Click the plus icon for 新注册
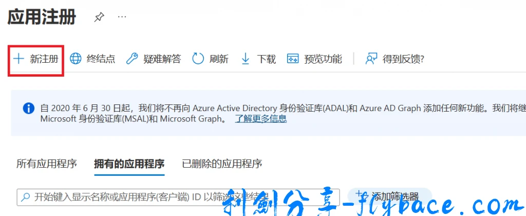This screenshot has width=526, height=216. 18,59
